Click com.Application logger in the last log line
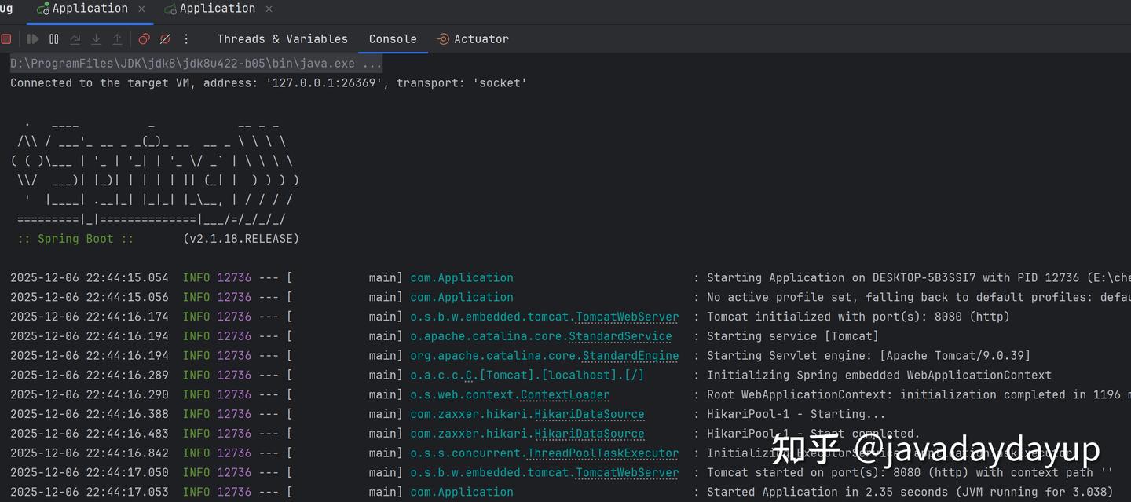The image size is (1131, 502). click(x=462, y=493)
